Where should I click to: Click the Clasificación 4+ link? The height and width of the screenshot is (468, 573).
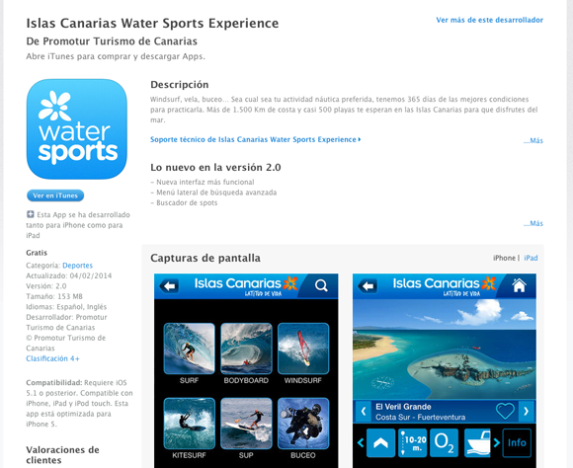click(52, 358)
